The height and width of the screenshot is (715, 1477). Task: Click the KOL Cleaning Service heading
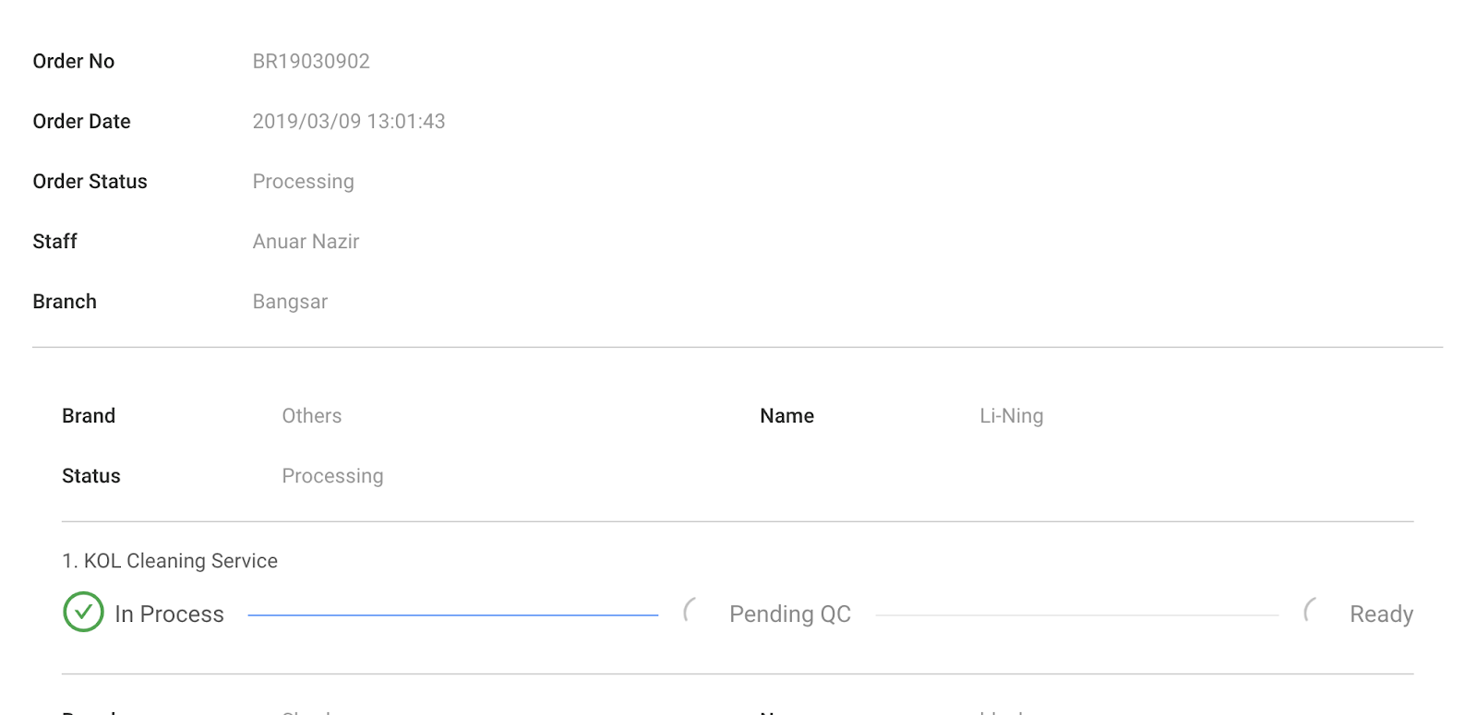pos(170,561)
